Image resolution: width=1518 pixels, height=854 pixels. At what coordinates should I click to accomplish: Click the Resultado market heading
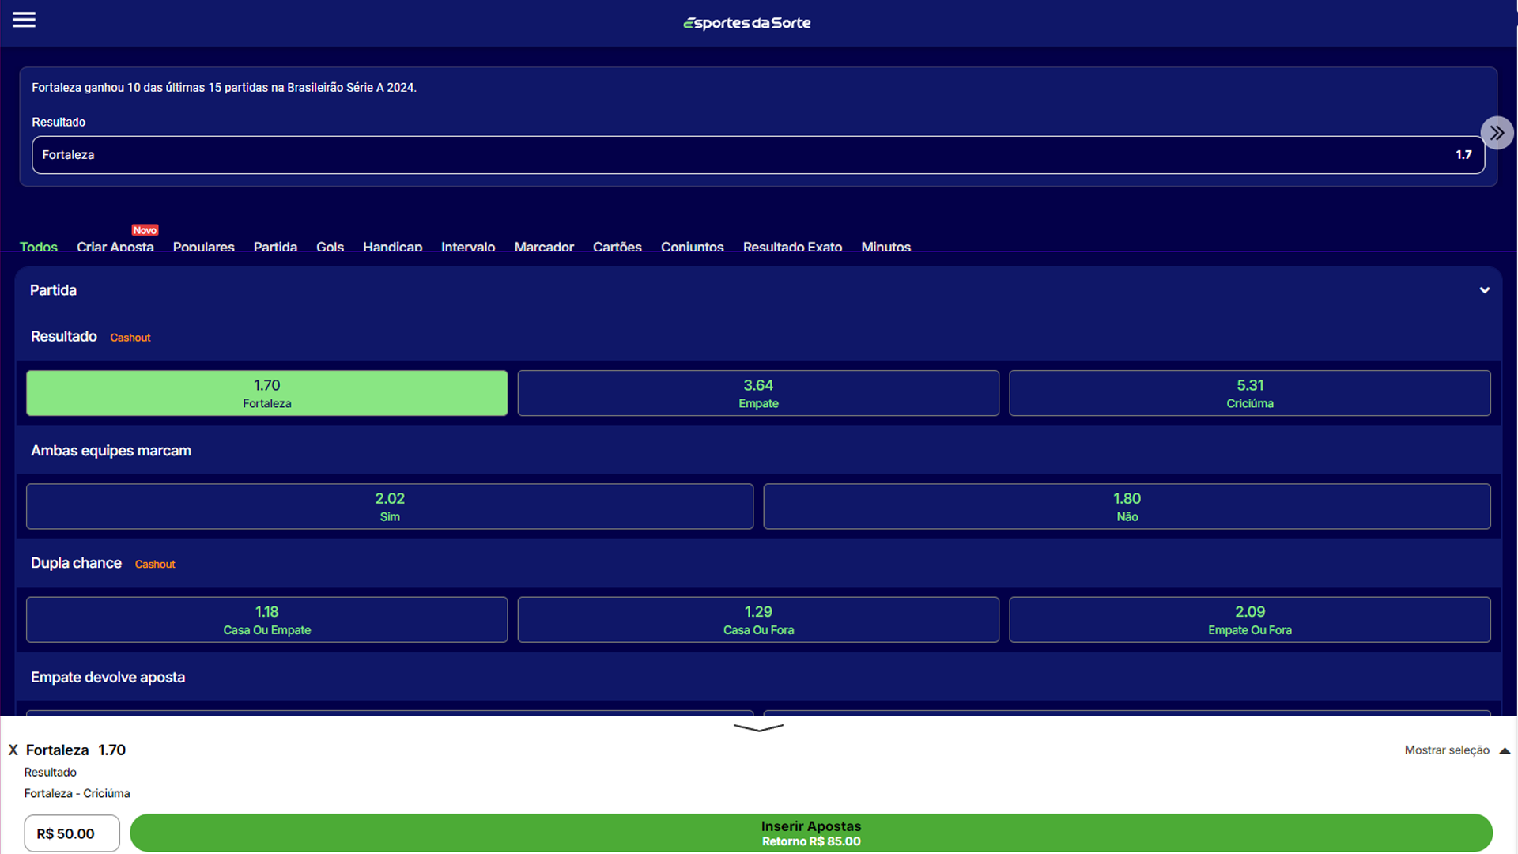[63, 337]
